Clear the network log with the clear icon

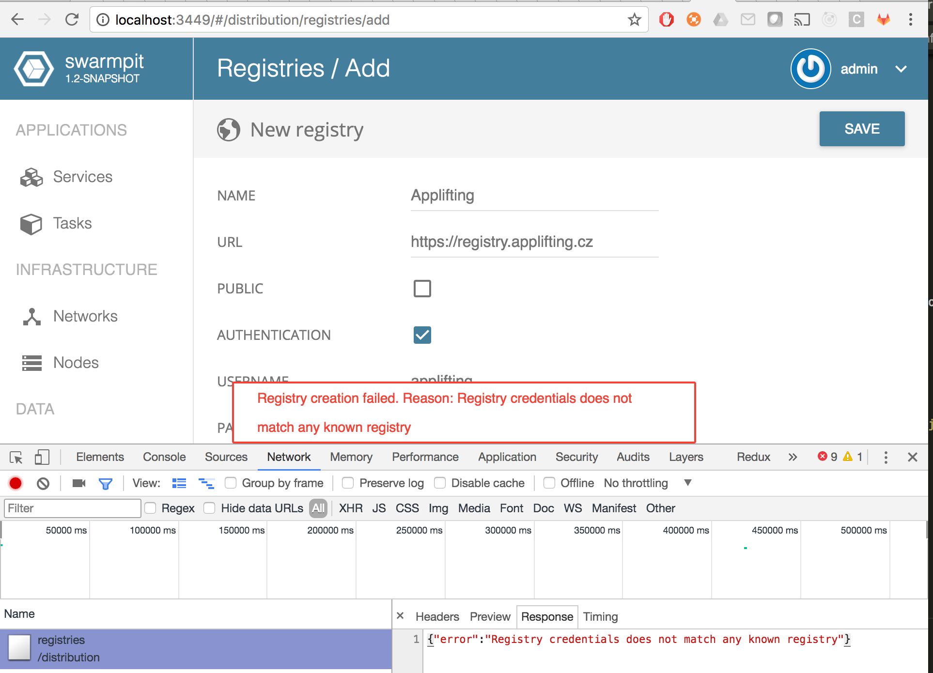43,483
